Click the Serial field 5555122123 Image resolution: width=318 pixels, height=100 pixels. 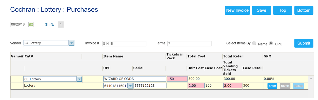pyautogui.click(x=150, y=86)
